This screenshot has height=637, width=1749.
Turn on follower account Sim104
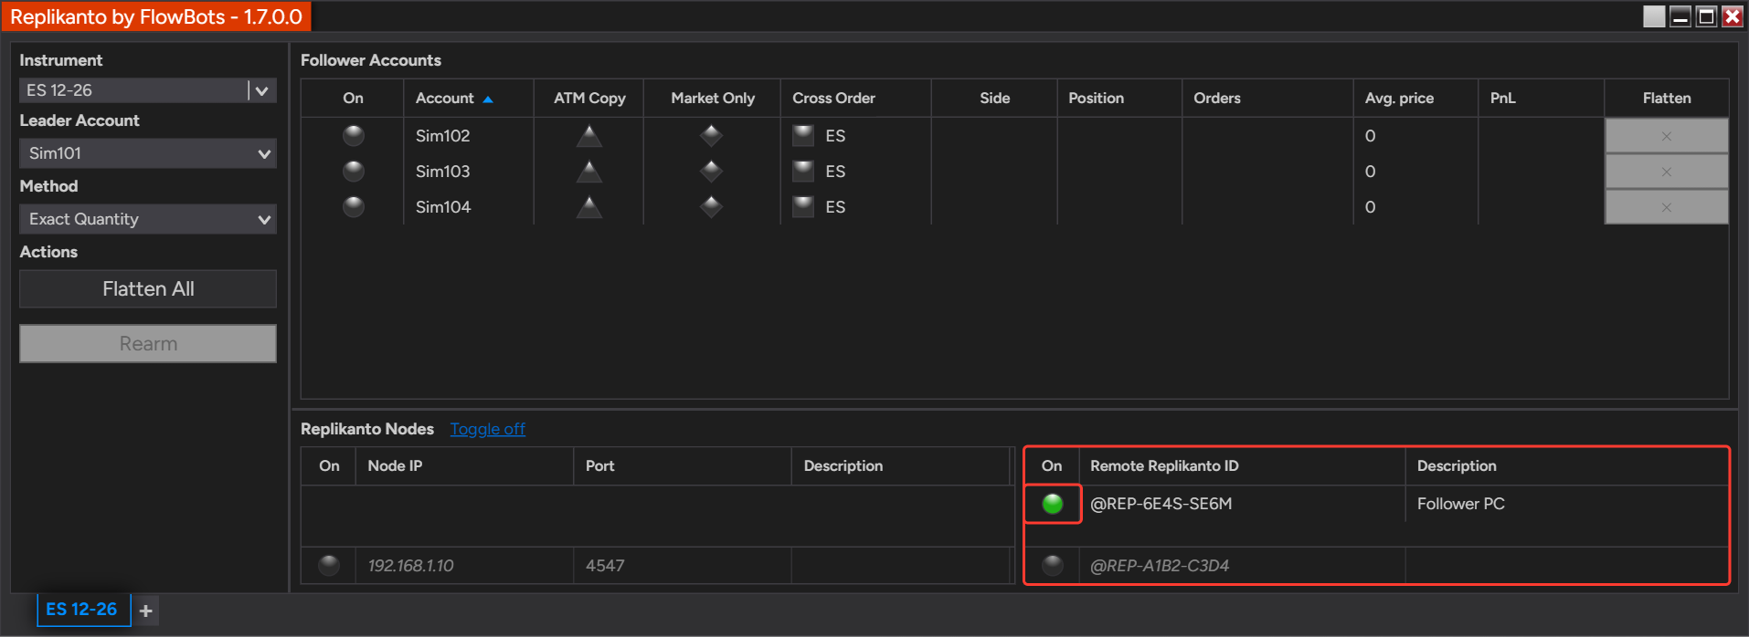tap(354, 207)
